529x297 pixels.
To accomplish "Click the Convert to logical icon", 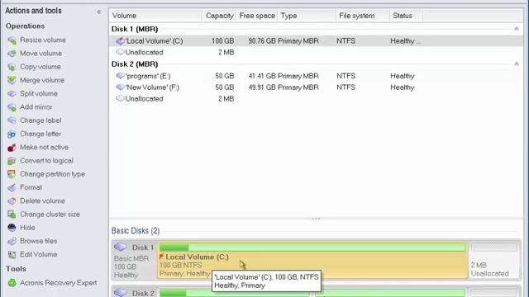I will click(12, 161).
